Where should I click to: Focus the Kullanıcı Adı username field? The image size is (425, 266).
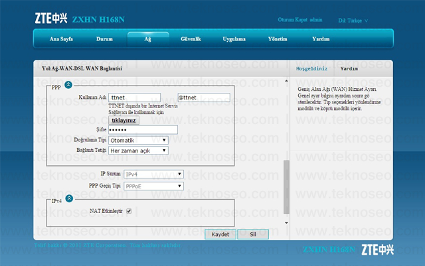(x=134, y=98)
